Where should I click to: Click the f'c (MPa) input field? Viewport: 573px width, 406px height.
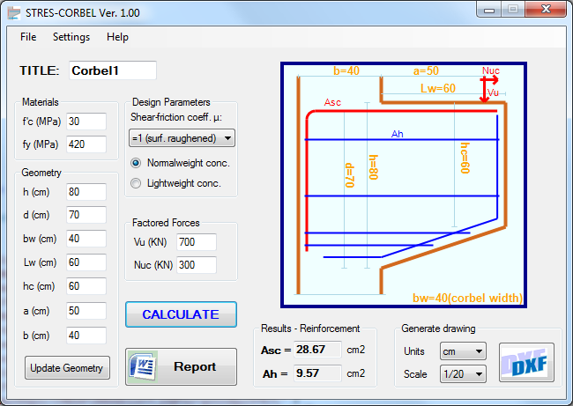coord(86,122)
